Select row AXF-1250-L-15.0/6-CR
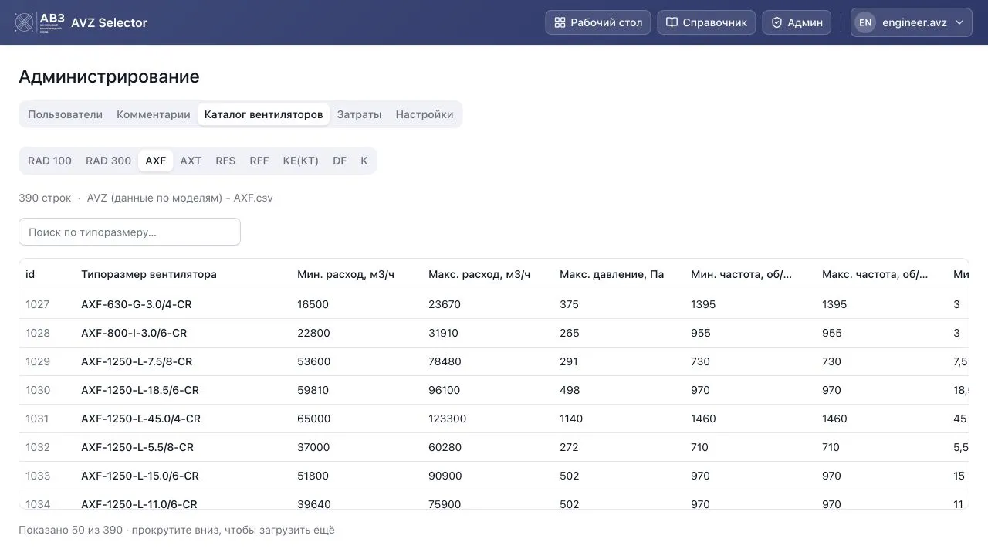This screenshot has height=556, width=988. tap(494, 476)
